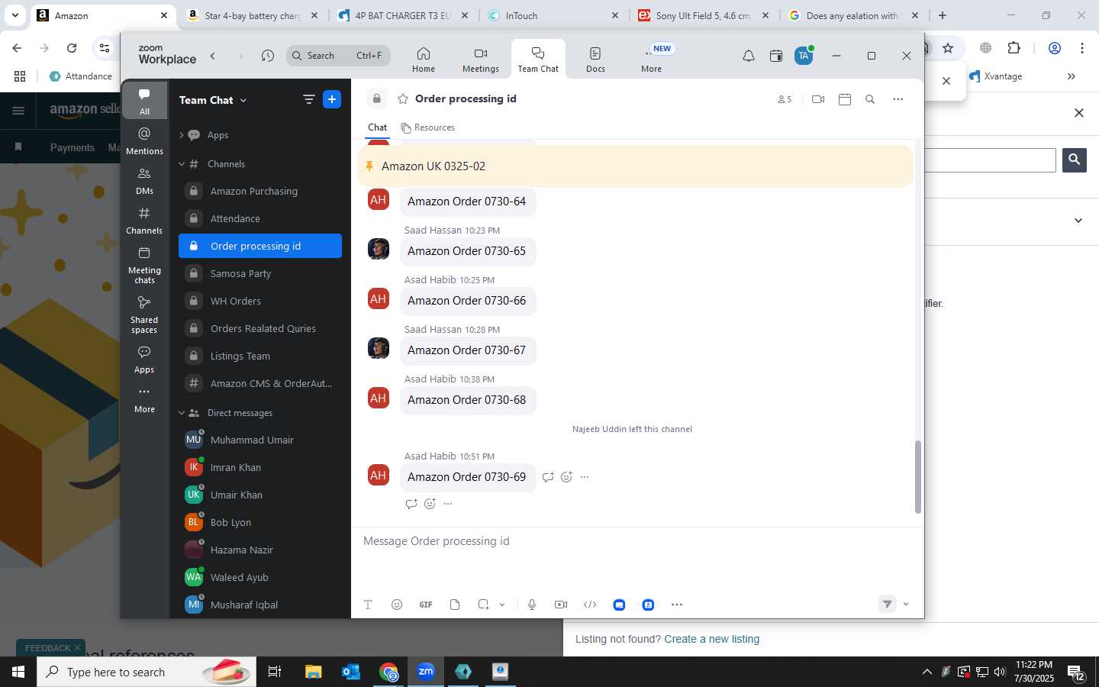The image size is (1099, 687).
Task: Open Mentions in the sidebar
Action: point(144,141)
